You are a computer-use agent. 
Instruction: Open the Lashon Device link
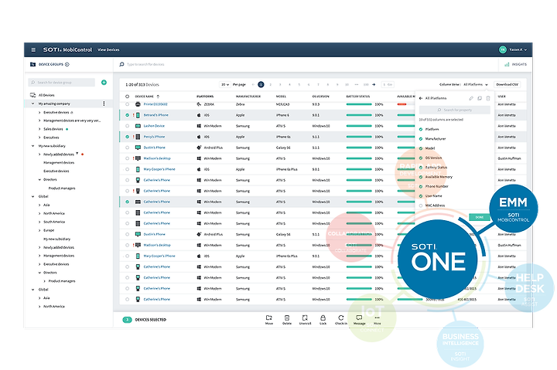(154, 126)
